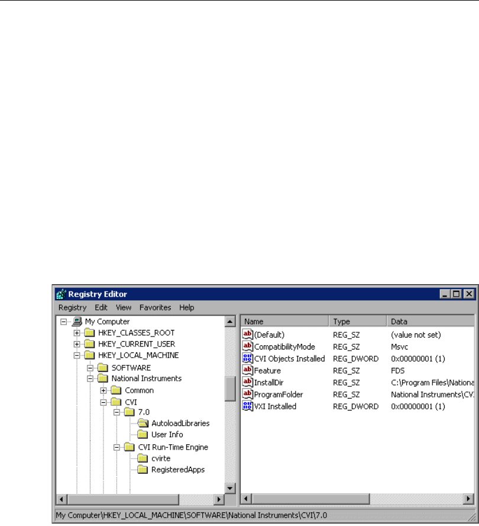The height and width of the screenshot is (526, 479).
Task: Select the InstallDir value name
Action: [268, 383]
